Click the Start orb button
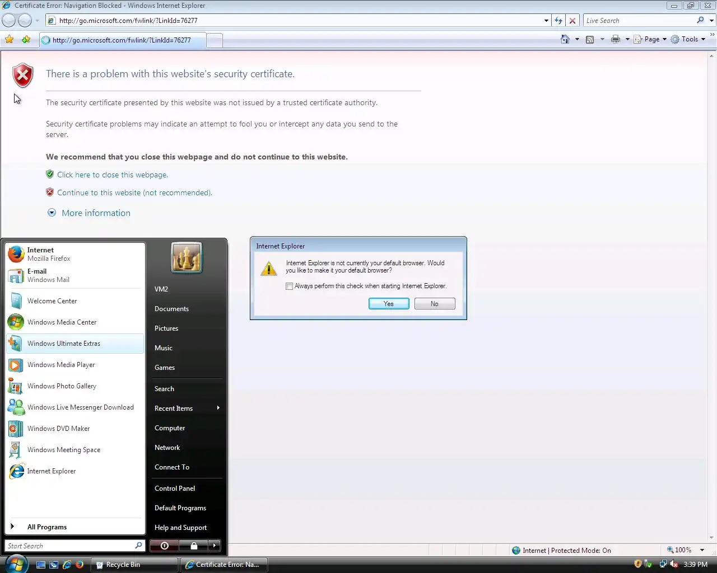 [x=16, y=563]
